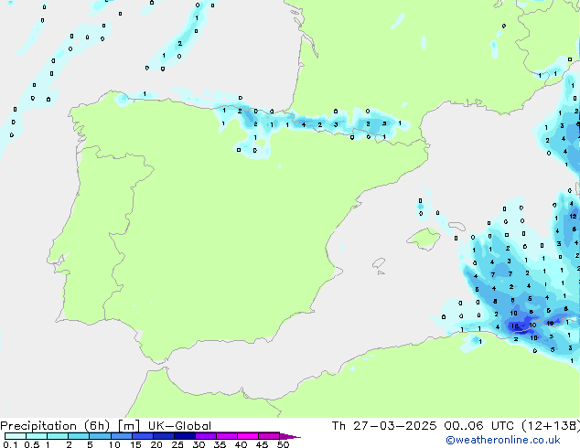Click the 'Th 27-03-2025' date text
Screen dimensions: 580x448
[384, 426]
